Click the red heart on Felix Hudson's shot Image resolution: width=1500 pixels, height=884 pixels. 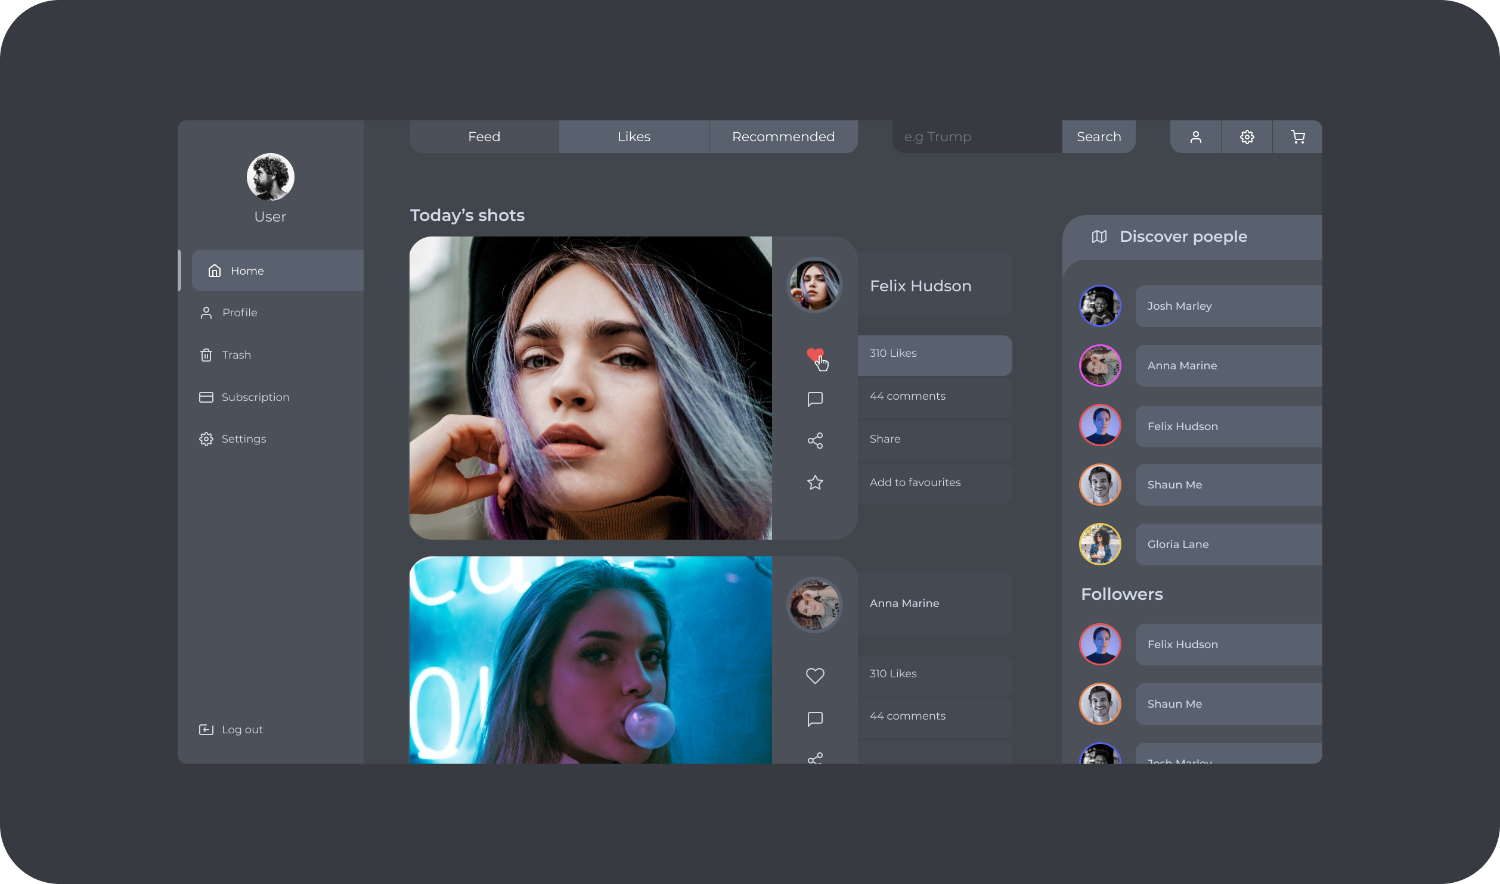[815, 355]
